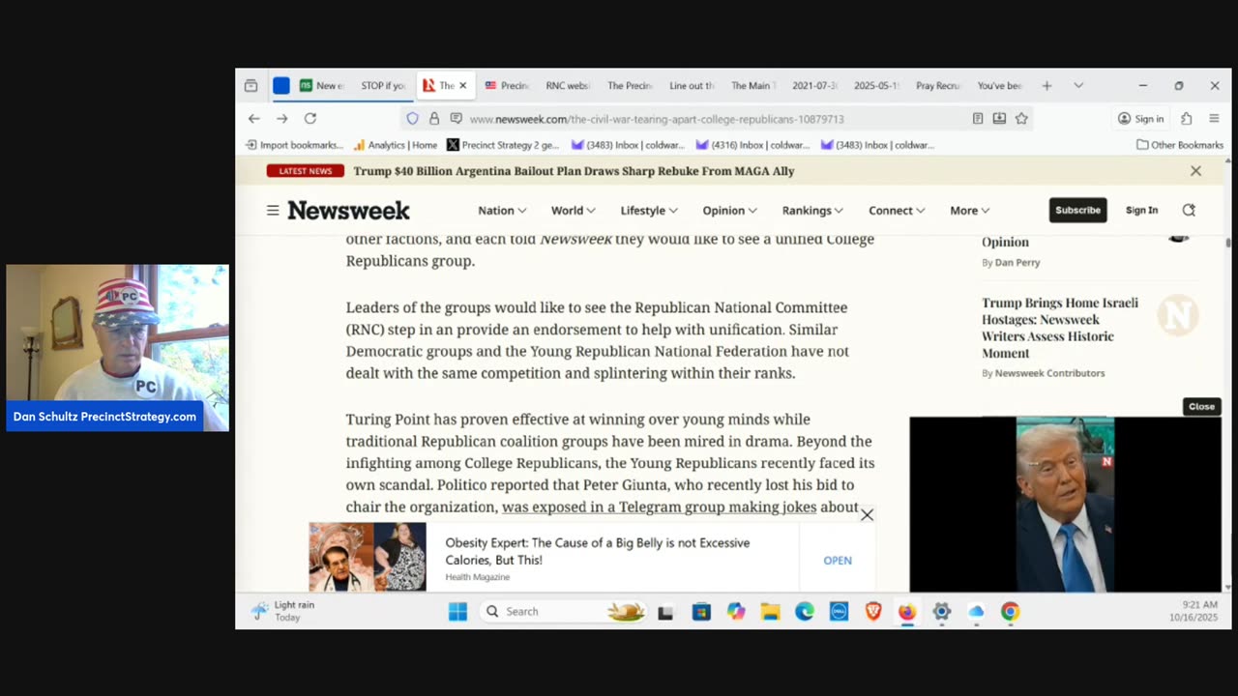The image size is (1238, 696).
Task: Open Trump Brings Home Israeli Hostages article
Action: pyautogui.click(x=1060, y=328)
